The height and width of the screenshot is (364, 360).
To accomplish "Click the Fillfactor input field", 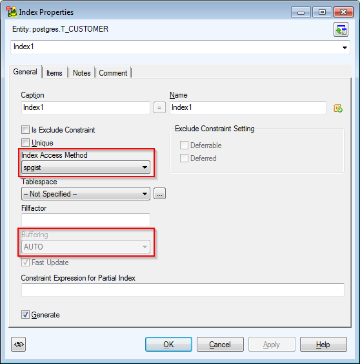I will click(86, 220).
